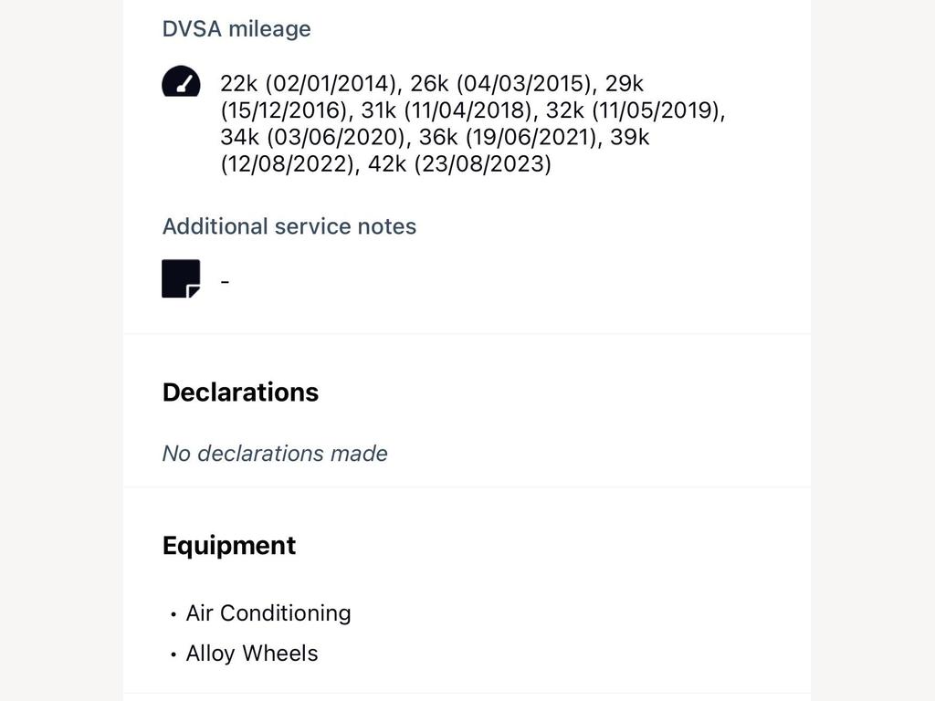Click the Additional service notes heading
935x701 pixels.
click(289, 226)
